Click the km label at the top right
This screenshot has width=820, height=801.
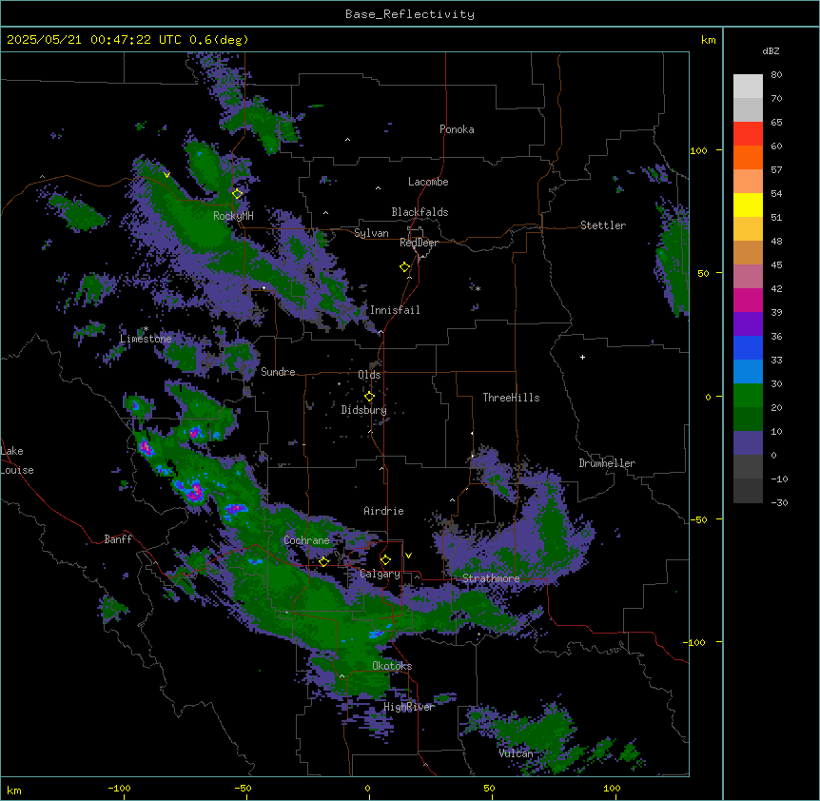[708, 40]
